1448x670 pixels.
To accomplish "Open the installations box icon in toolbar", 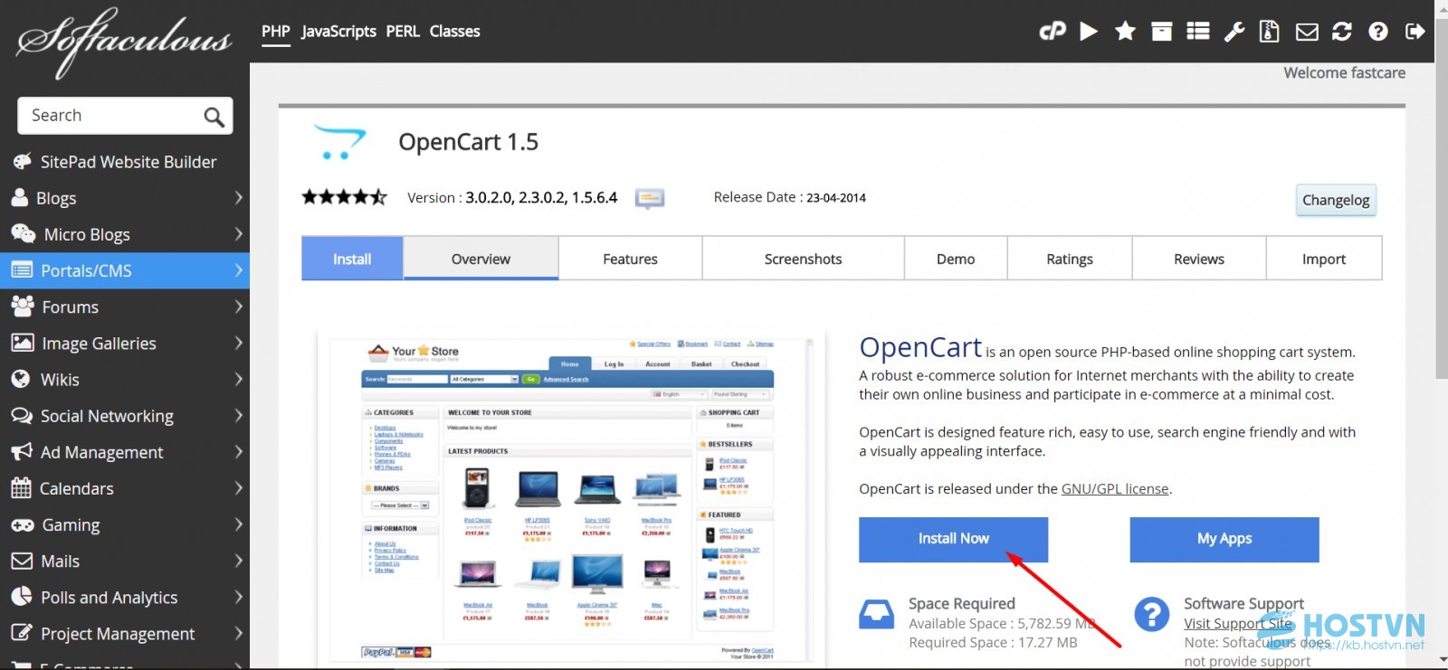I will coord(1161,32).
